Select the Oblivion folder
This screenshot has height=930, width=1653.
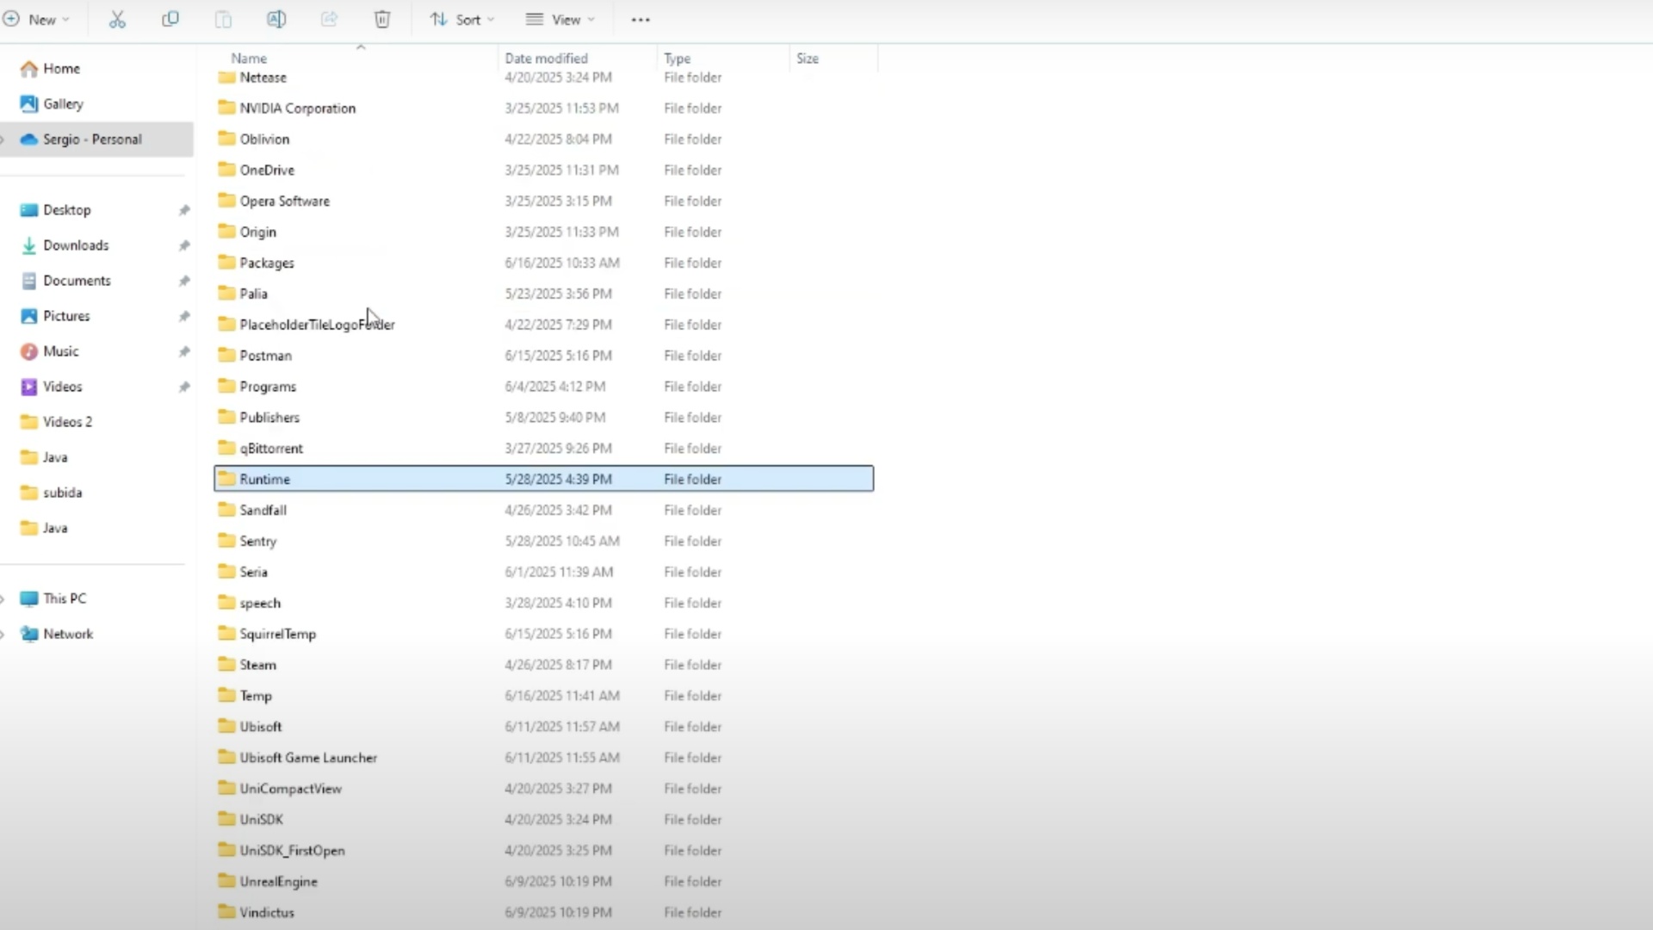(x=543, y=139)
